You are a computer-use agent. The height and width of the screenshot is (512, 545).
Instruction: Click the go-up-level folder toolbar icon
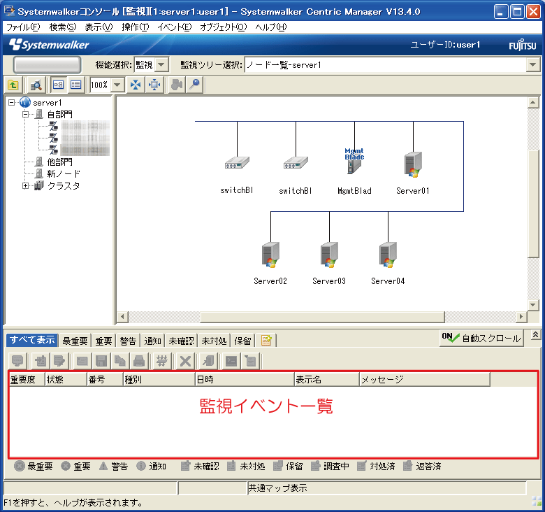[13, 85]
